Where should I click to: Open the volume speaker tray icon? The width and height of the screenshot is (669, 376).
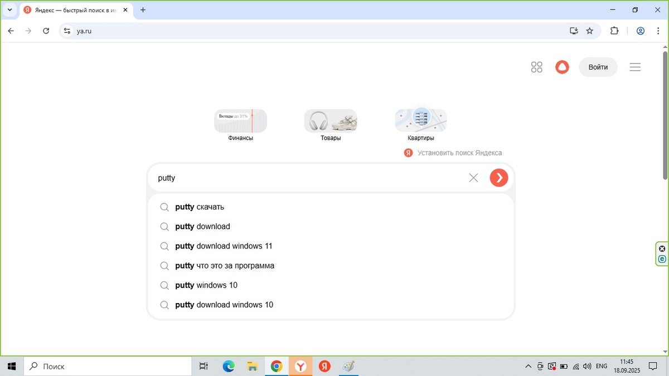(x=587, y=367)
